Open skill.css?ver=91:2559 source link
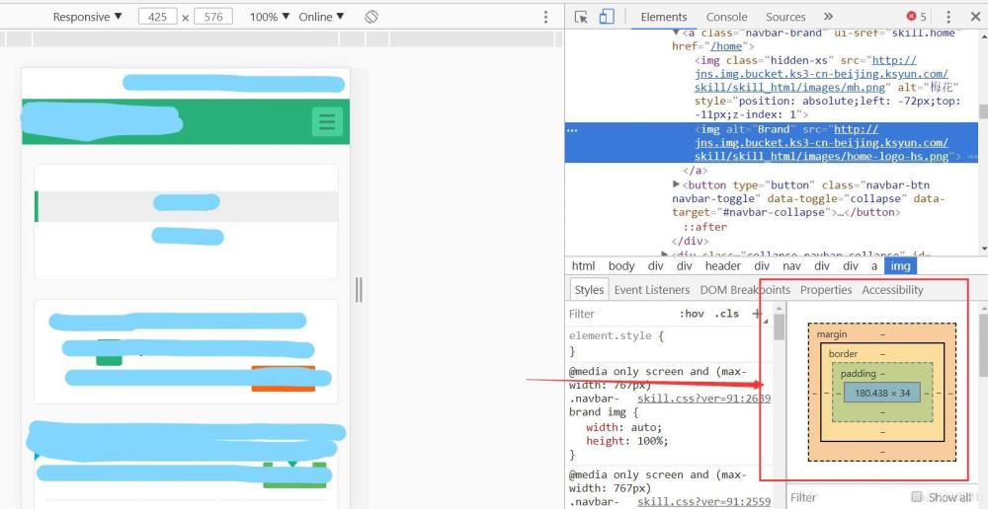Image resolution: width=988 pixels, height=509 pixels. pos(703,502)
